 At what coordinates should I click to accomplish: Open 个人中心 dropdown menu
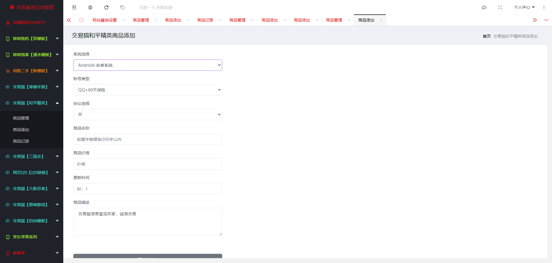tap(524, 7)
